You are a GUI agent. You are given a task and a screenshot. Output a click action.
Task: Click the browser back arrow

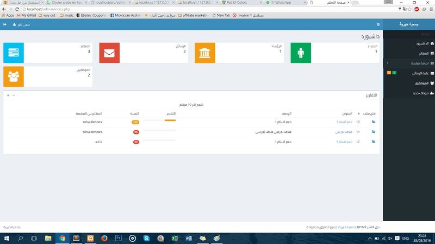(4, 9)
